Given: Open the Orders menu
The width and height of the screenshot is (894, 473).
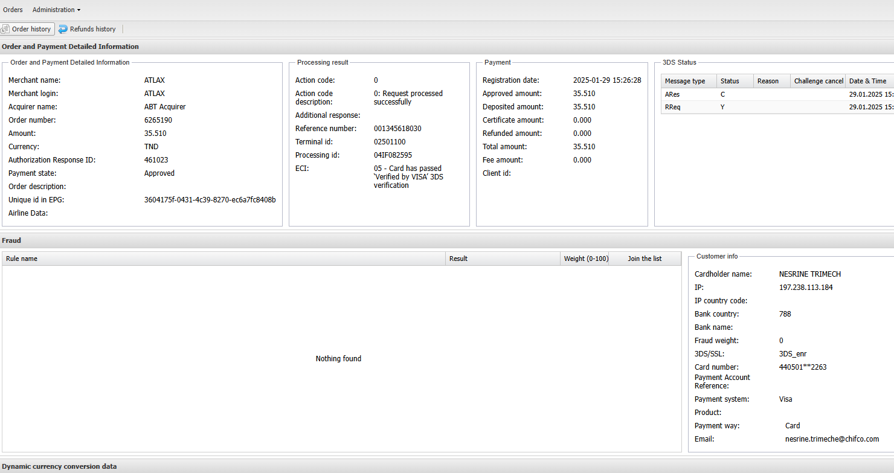Looking at the screenshot, I should [13, 10].
